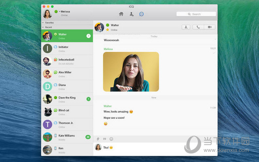Insert a quote using the quote icon
The image size is (259, 162).
104,139
